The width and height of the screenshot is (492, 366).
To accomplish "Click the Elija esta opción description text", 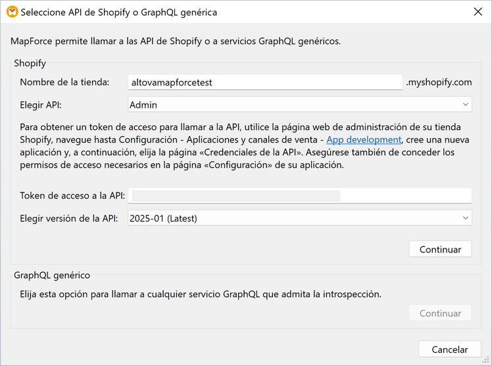I will [x=201, y=294].
